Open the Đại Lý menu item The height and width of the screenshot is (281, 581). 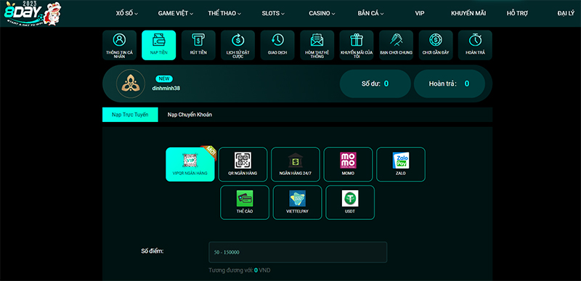pos(566,13)
